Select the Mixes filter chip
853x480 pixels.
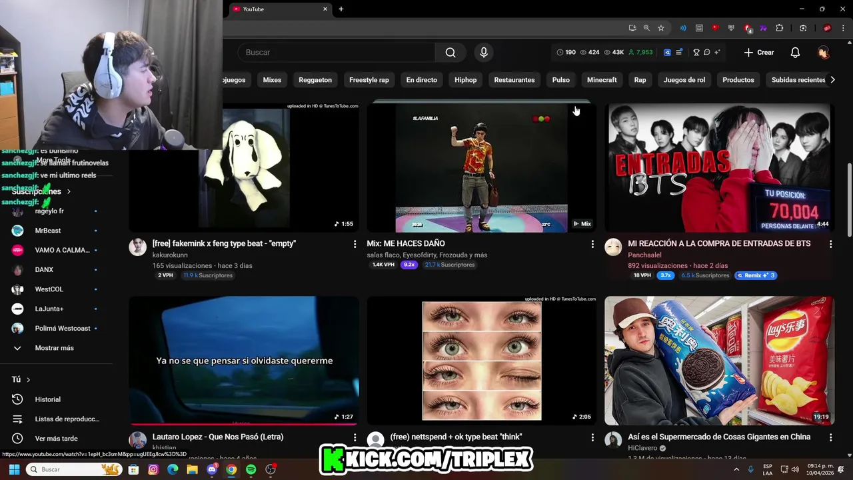(x=272, y=80)
